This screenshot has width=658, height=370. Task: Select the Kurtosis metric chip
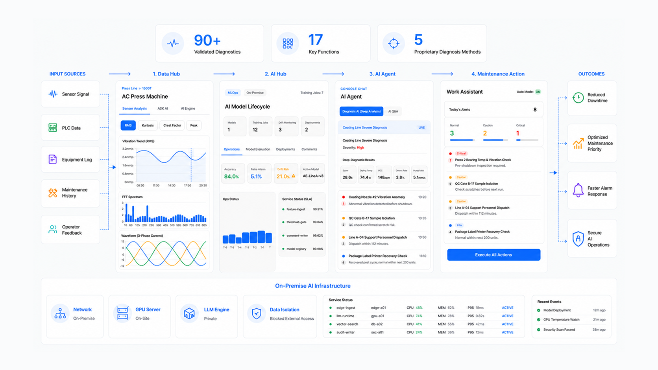pyautogui.click(x=148, y=125)
